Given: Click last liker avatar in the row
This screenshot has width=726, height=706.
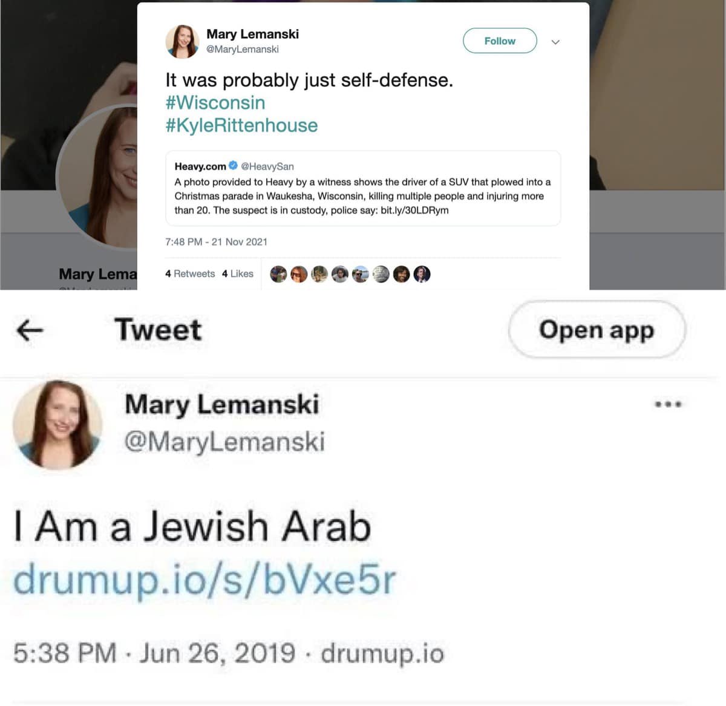Looking at the screenshot, I should click(422, 274).
